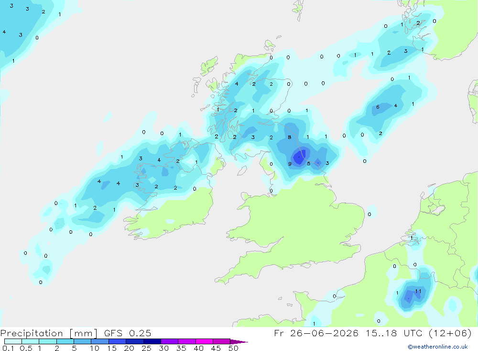Viewport: 478px width, 351px height.
Task: Click the '15..18 UTC' time range text
Action: click(x=394, y=333)
